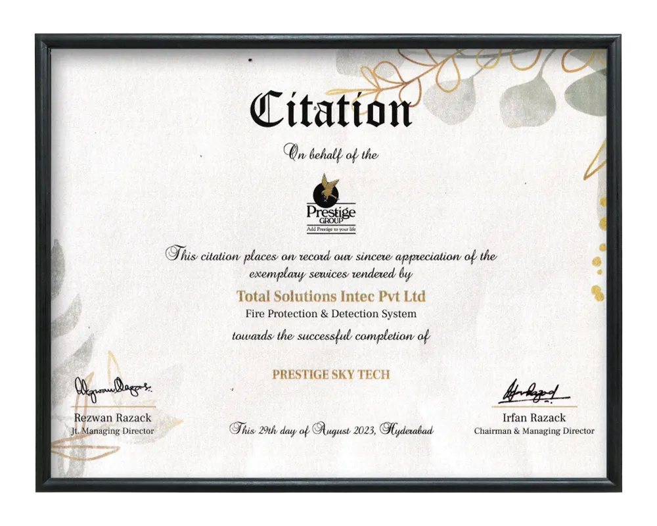Click the Chairman & Managing Director title
Viewport: 657px width, 526px height.
(534, 431)
